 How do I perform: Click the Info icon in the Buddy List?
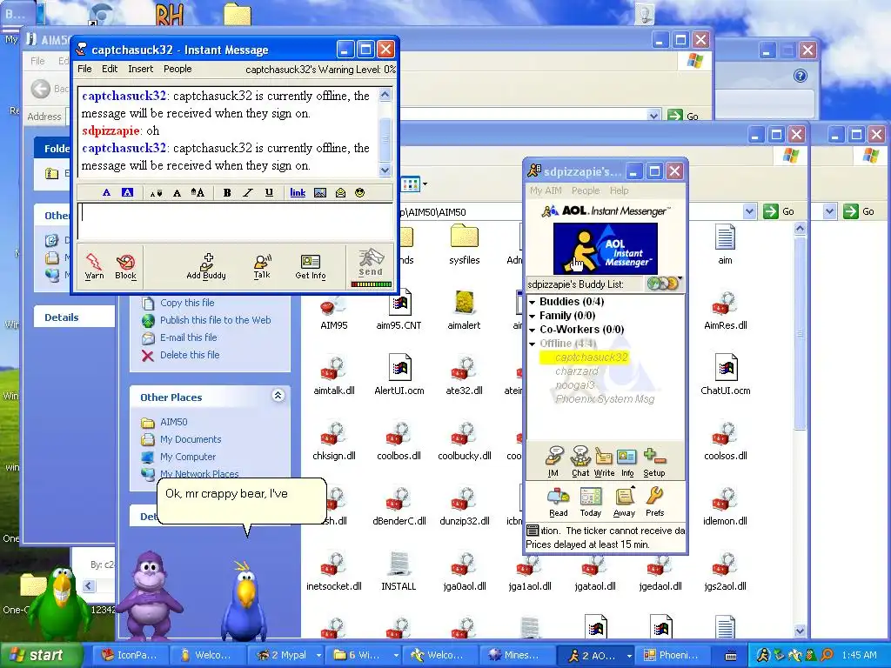pyautogui.click(x=627, y=462)
